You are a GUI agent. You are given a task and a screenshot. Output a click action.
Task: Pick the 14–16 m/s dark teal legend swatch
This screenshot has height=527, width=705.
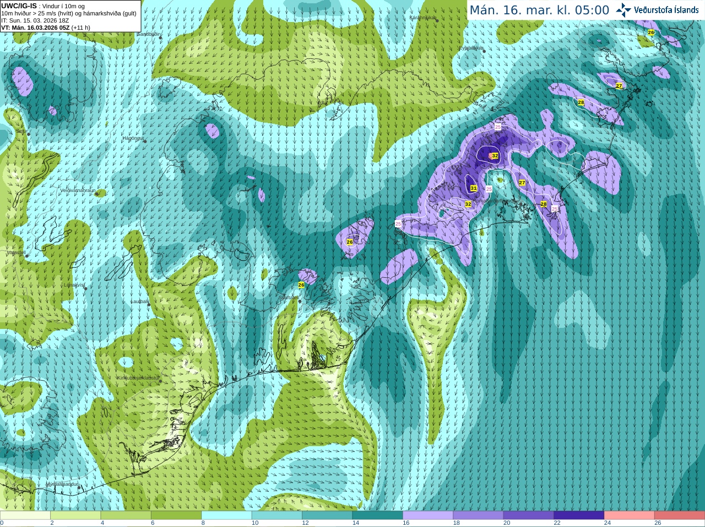tap(377, 515)
